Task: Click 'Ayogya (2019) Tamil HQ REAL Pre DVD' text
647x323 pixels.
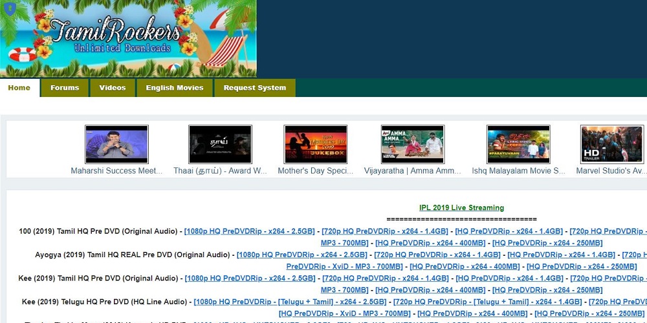Action: (133, 255)
